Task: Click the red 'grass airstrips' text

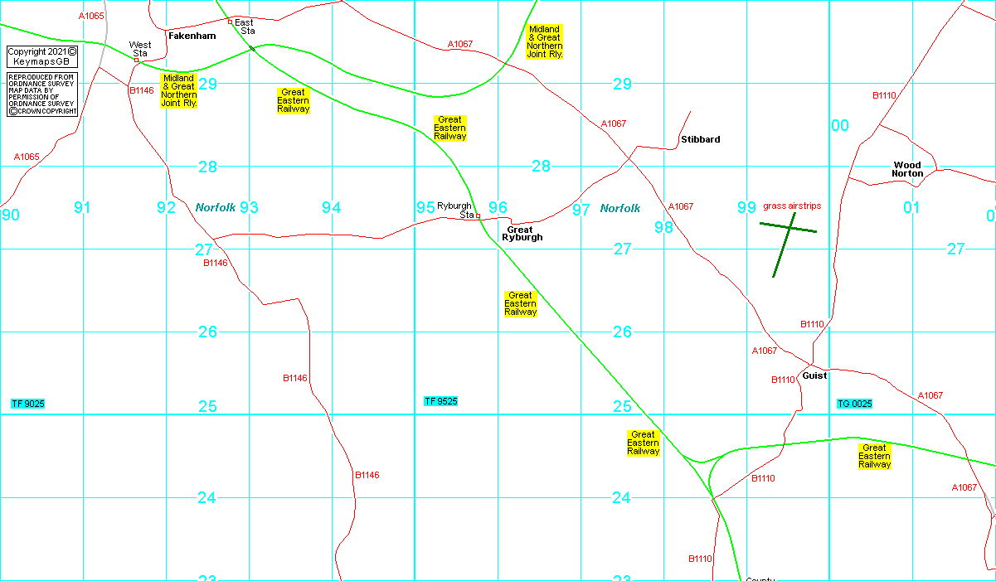Action: 792,206
